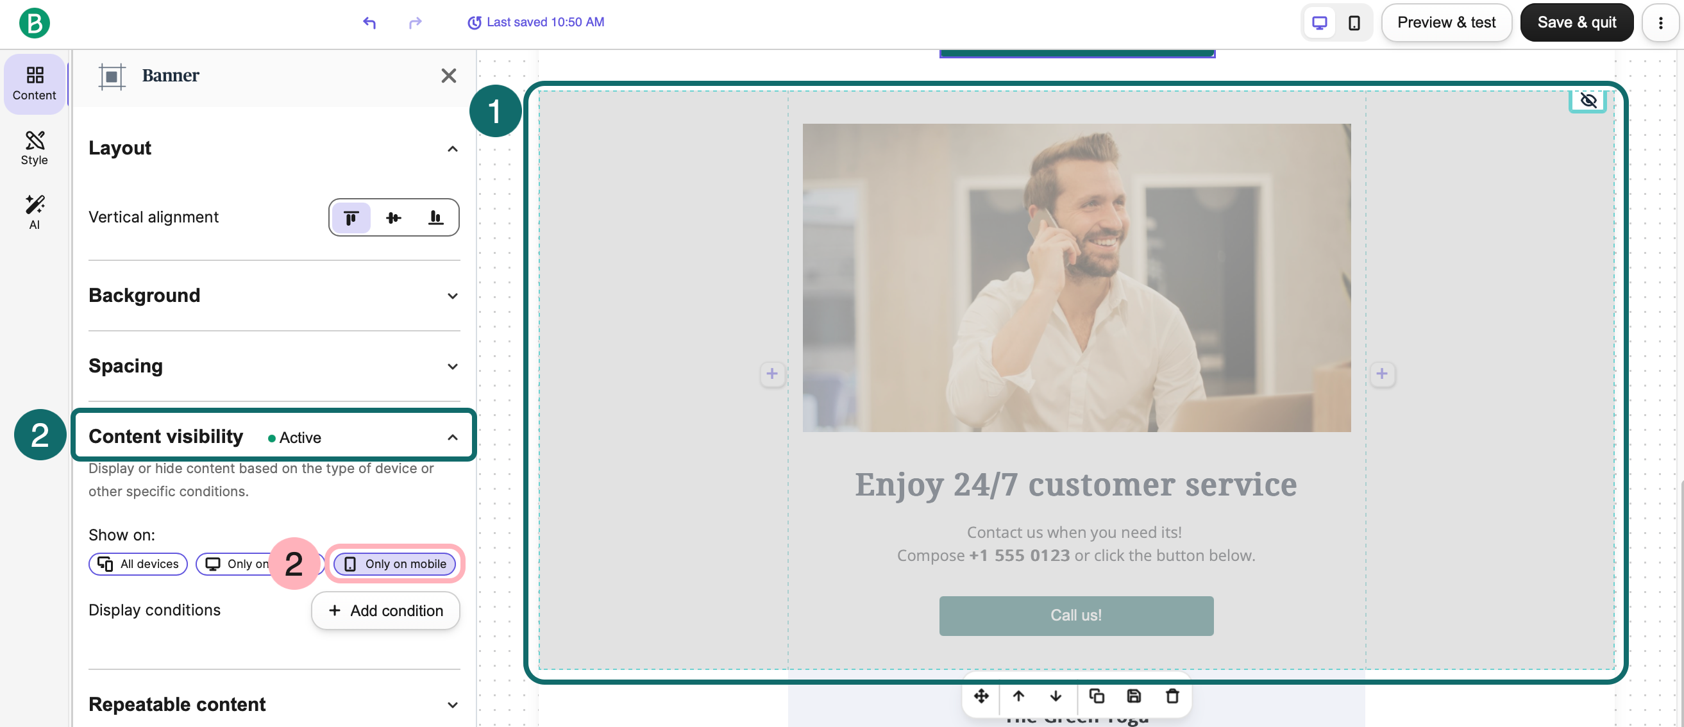Viewport: 1684px width, 727px height.
Task: Set vertical alignment to middle
Action: pos(394,218)
